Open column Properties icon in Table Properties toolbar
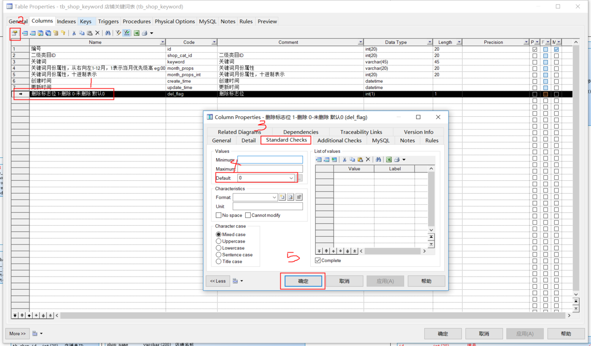 click(x=14, y=33)
